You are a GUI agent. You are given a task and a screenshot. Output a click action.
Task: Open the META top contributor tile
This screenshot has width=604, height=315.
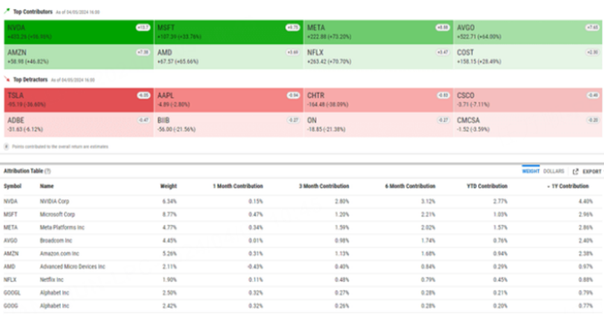pyautogui.click(x=378, y=32)
